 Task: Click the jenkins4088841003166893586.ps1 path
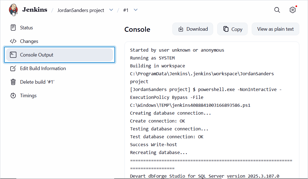[190, 105]
